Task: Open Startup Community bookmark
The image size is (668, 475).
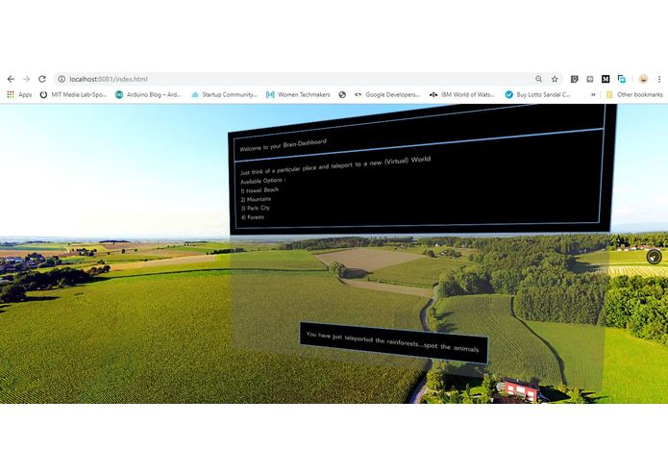Action: pos(225,94)
